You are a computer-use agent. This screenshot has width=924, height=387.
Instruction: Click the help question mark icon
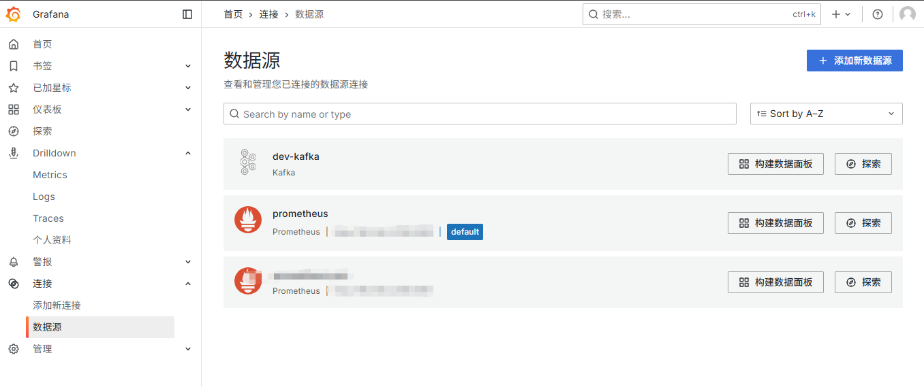[878, 14]
